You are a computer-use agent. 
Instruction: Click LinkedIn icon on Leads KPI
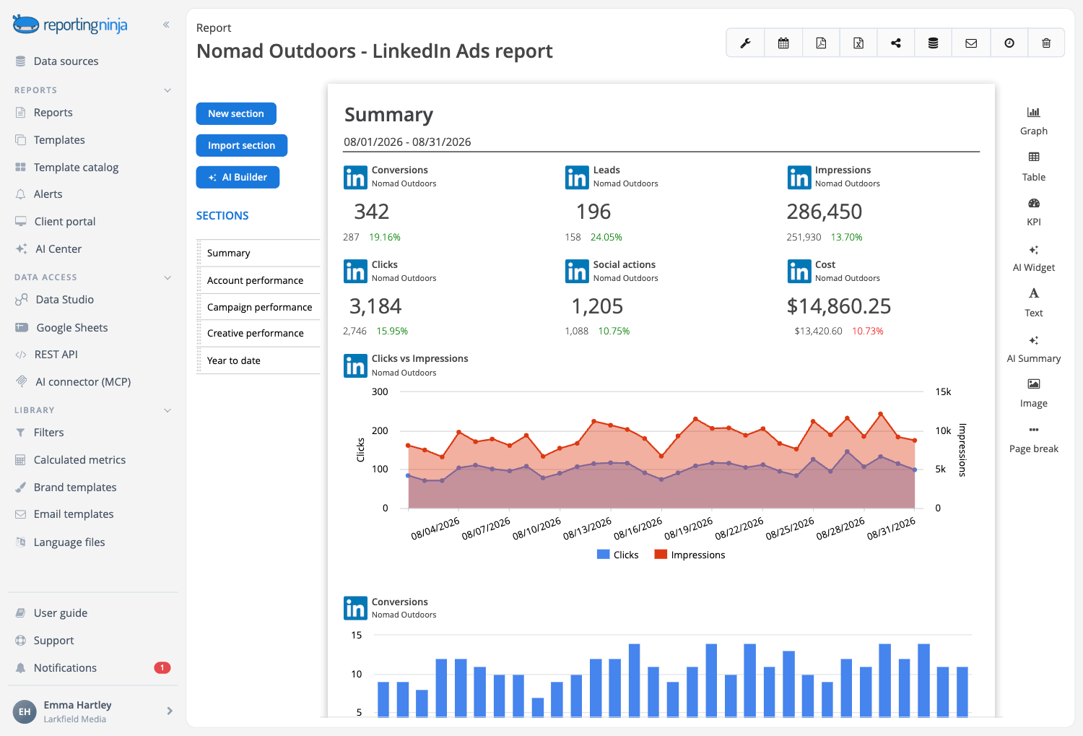pyautogui.click(x=577, y=177)
